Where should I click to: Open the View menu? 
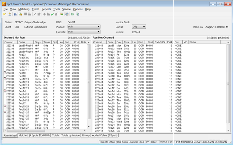[x=13, y=9]
